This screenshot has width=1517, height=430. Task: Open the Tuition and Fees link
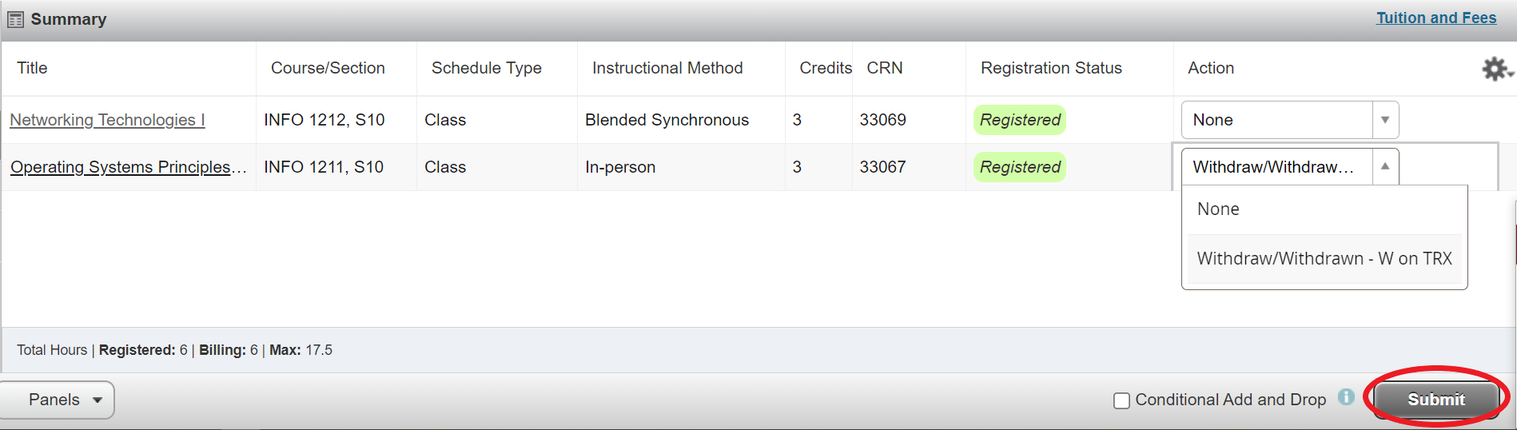[x=1435, y=18]
